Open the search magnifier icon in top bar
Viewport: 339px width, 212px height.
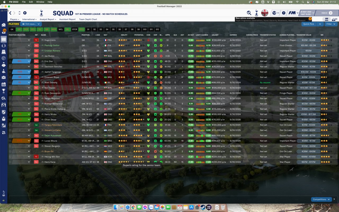click(x=249, y=13)
